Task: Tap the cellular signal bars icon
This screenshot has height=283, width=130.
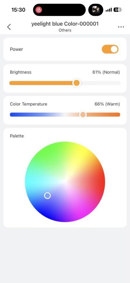Action: click(x=109, y=10)
